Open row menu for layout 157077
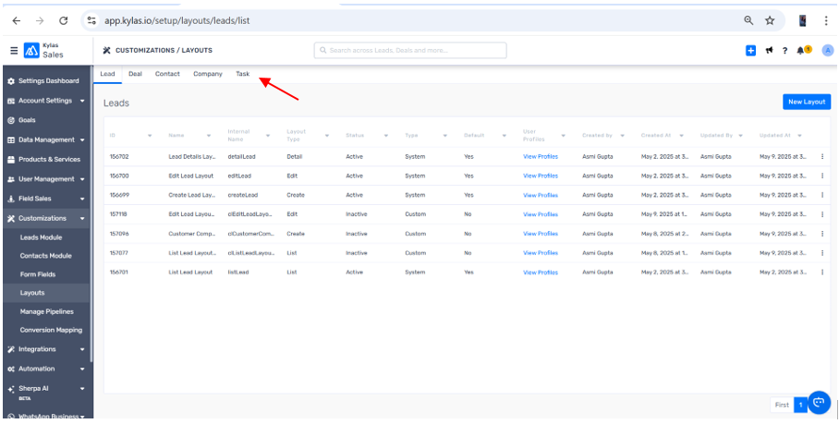 (x=822, y=253)
